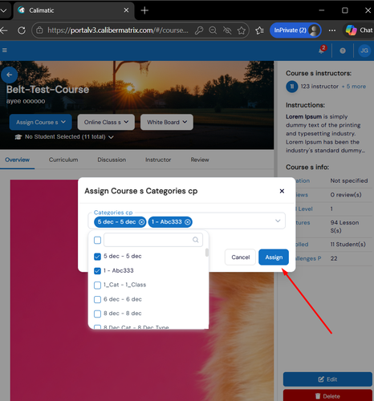Toggle the select-all checkbox

(x=97, y=240)
